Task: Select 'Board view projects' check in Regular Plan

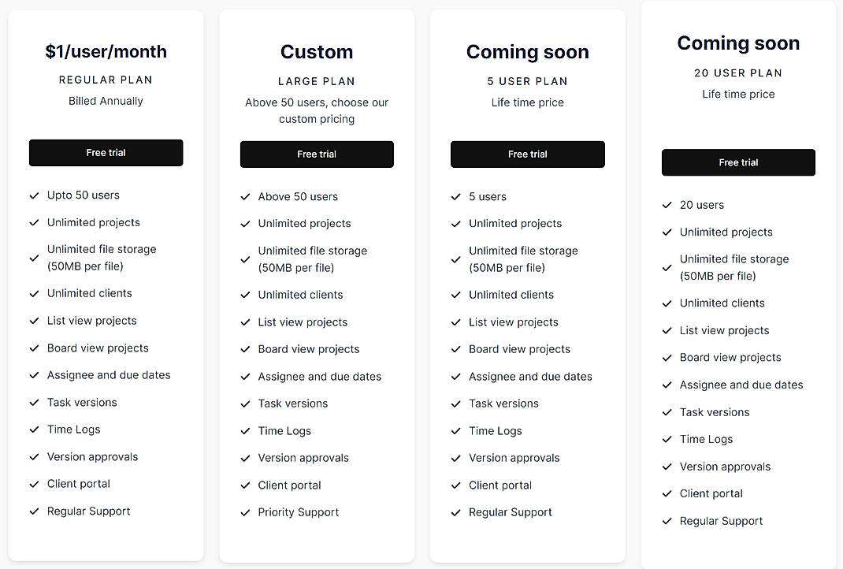Action: (x=34, y=348)
